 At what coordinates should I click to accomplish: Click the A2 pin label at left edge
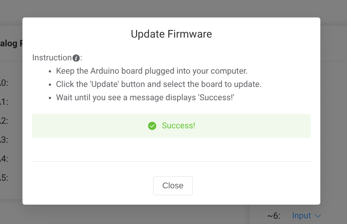pos(4,121)
